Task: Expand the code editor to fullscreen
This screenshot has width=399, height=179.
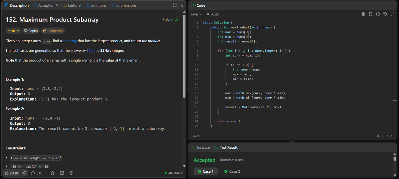Action: point(393,14)
